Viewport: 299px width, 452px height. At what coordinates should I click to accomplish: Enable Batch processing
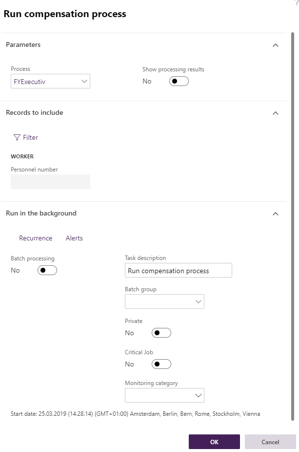[47, 270]
